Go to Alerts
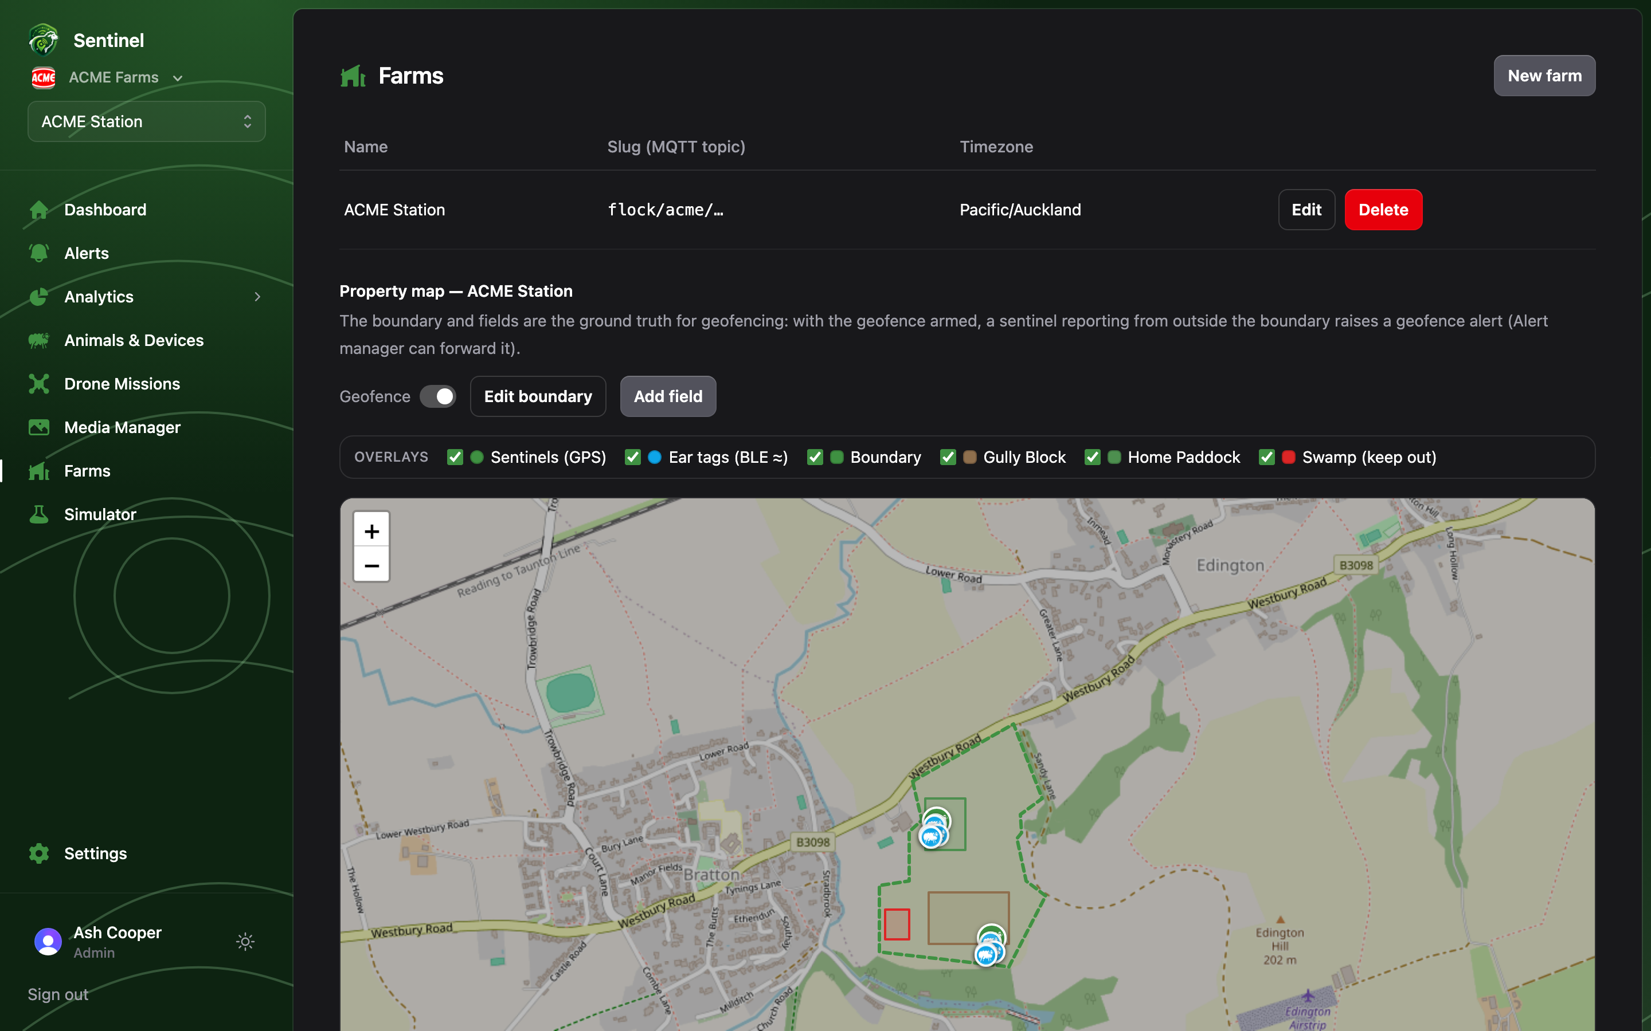The image size is (1651, 1031). point(87,254)
